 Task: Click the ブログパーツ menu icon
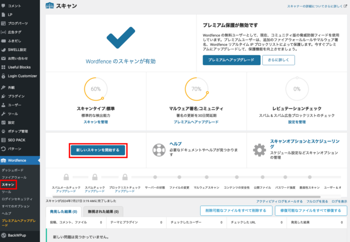pos(3,24)
